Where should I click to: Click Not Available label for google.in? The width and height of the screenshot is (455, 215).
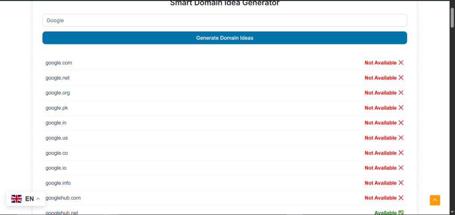click(x=380, y=123)
